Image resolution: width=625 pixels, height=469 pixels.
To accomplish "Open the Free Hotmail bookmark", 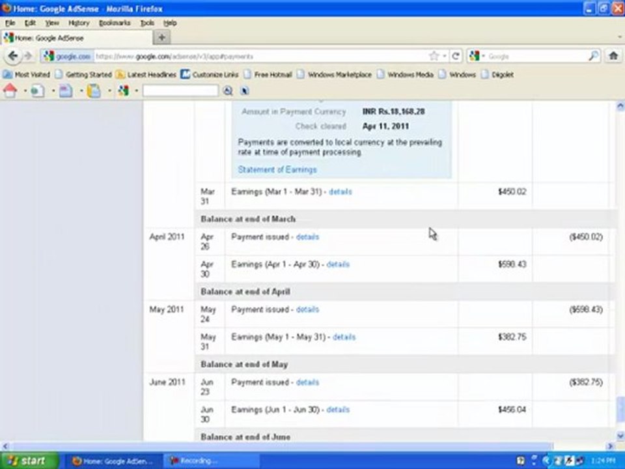I will [268, 74].
